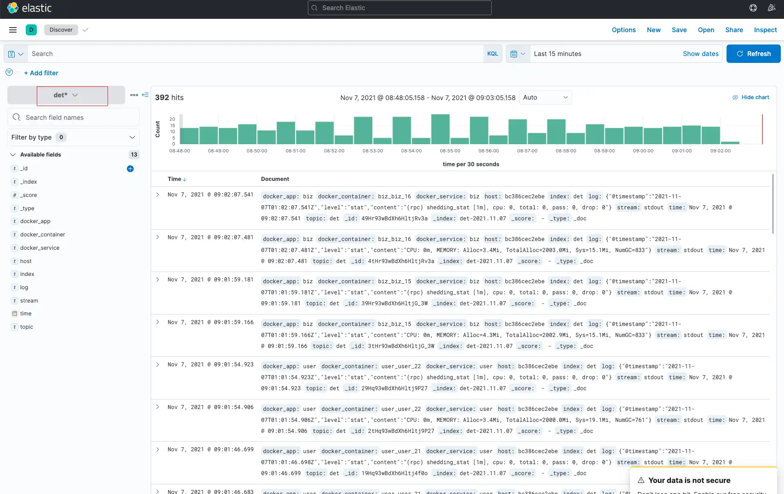Screen dimensions: 784x494
Task: Click Save in the top menu
Action: (x=679, y=30)
